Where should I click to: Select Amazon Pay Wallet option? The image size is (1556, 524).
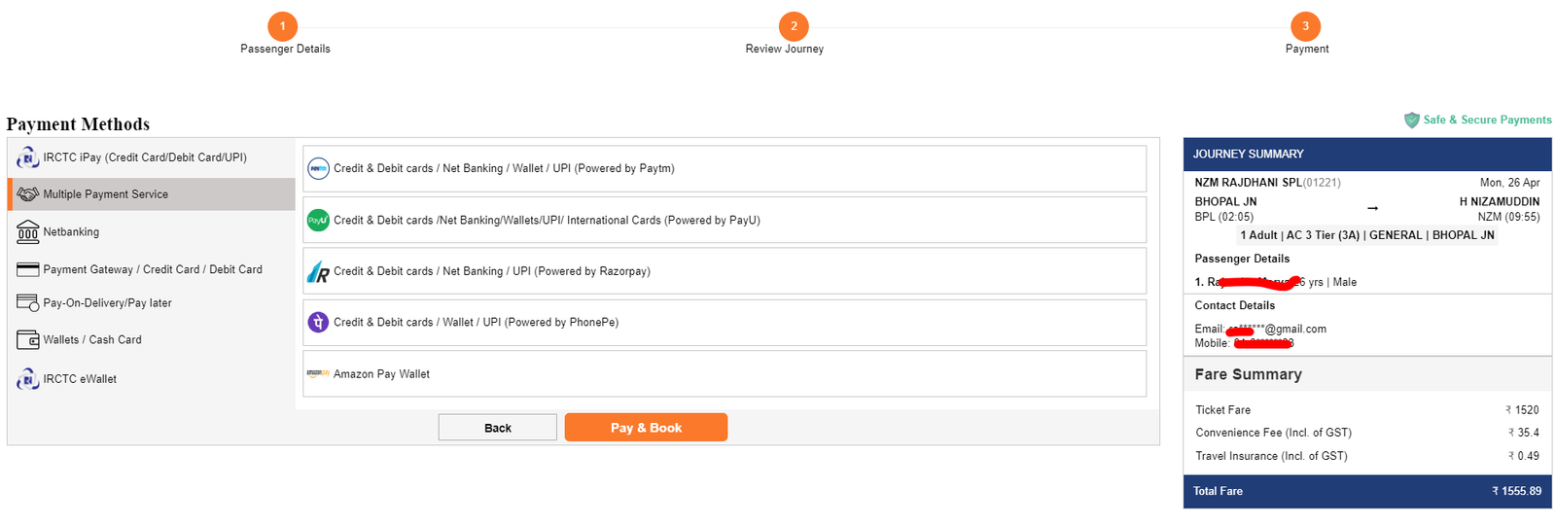(x=381, y=374)
